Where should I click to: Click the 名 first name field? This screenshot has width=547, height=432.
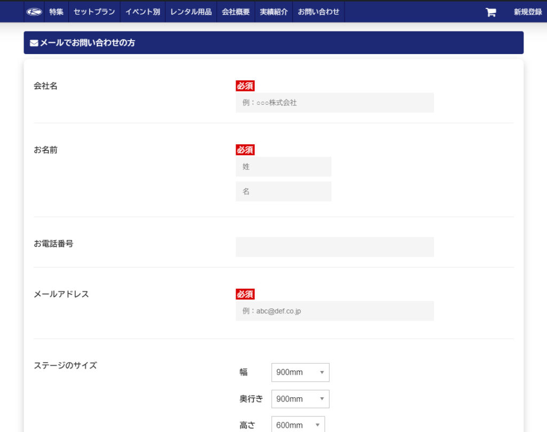point(283,191)
